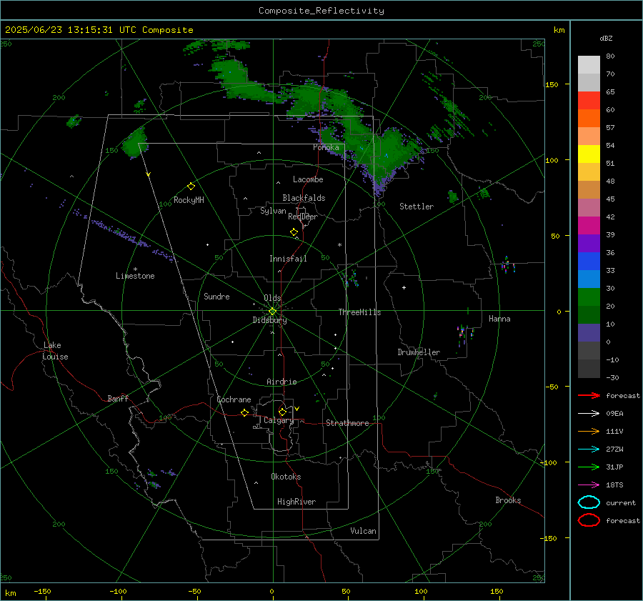
Task: Click the Strathmore city label
Action: [x=347, y=423]
